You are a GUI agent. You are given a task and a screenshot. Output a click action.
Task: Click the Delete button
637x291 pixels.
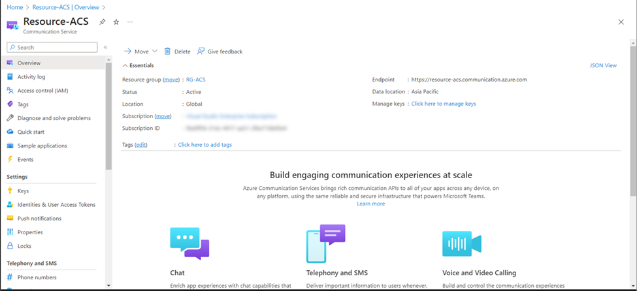tap(177, 52)
